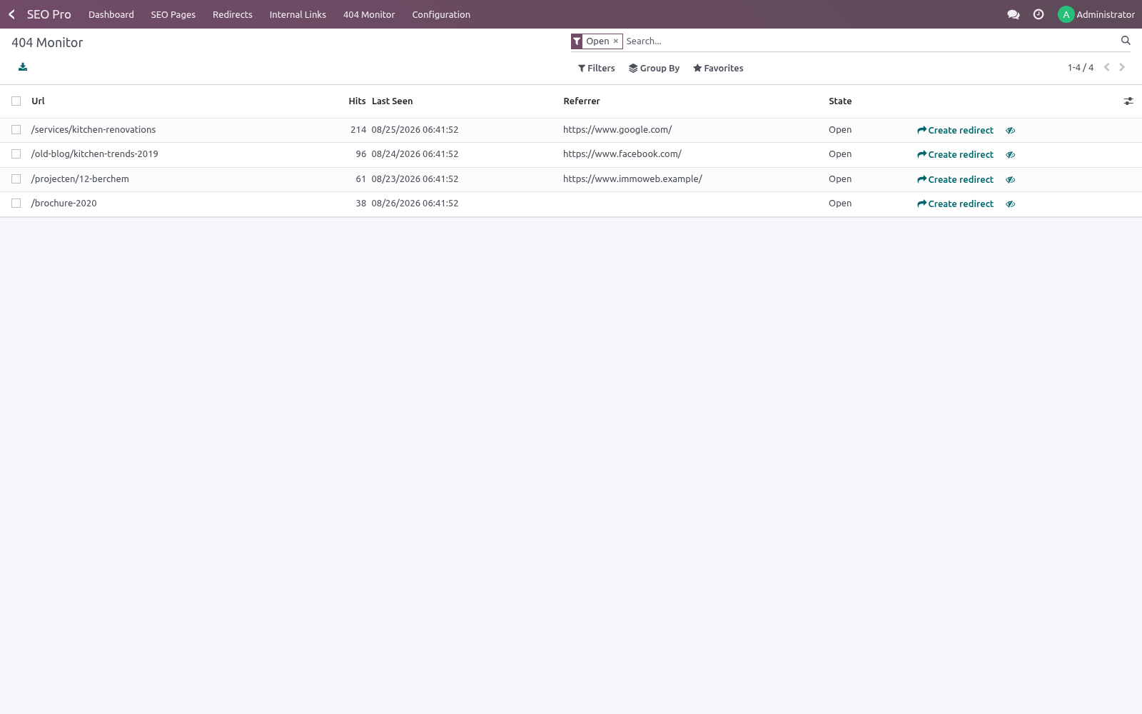Click the export download icon

(x=23, y=67)
